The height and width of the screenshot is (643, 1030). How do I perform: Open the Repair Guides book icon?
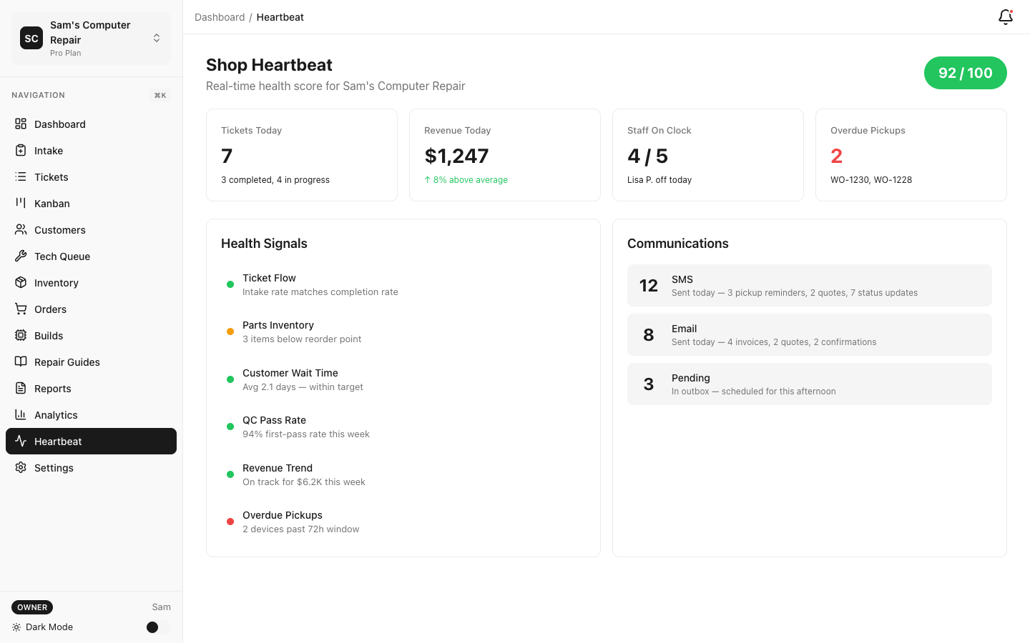tap(21, 362)
